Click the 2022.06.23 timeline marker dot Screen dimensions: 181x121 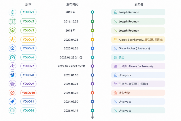click(x=92, y=57)
